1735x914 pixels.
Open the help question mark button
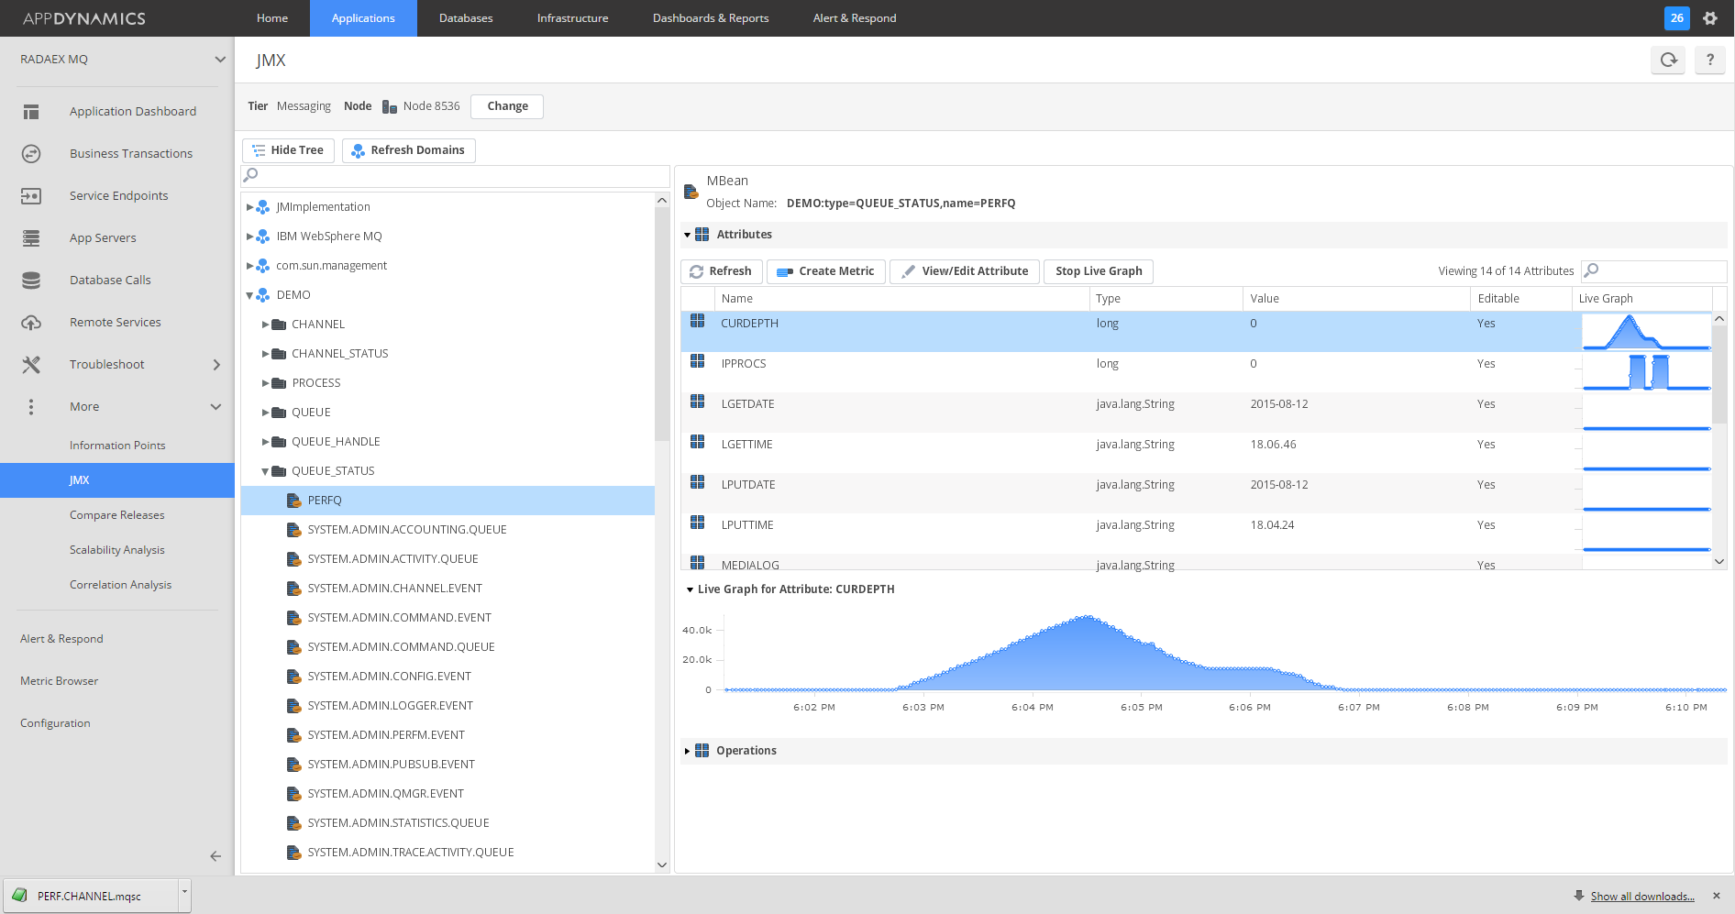pyautogui.click(x=1710, y=60)
